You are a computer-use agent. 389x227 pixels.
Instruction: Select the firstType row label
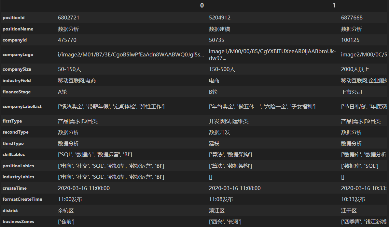(x=12, y=121)
